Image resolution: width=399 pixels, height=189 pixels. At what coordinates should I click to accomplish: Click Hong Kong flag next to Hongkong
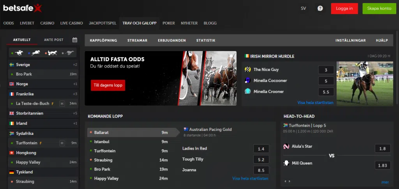12,153
